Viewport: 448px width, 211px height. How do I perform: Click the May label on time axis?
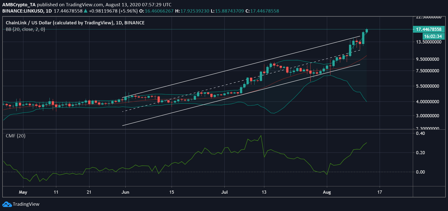click(x=23, y=192)
